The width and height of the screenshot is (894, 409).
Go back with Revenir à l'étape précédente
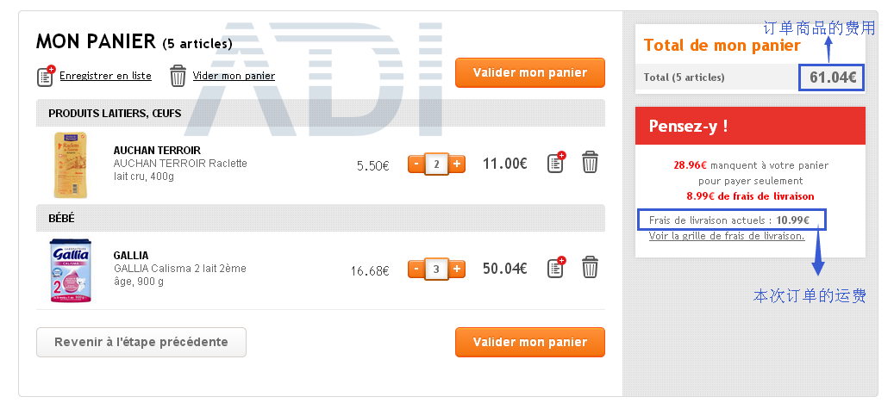click(x=141, y=342)
